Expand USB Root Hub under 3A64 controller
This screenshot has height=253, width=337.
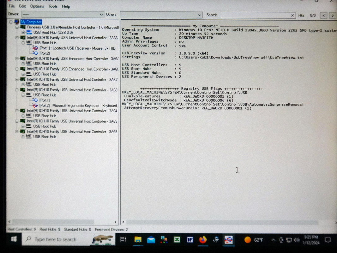[x=23, y=116]
